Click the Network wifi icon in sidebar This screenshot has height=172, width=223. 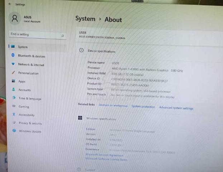point(13,64)
